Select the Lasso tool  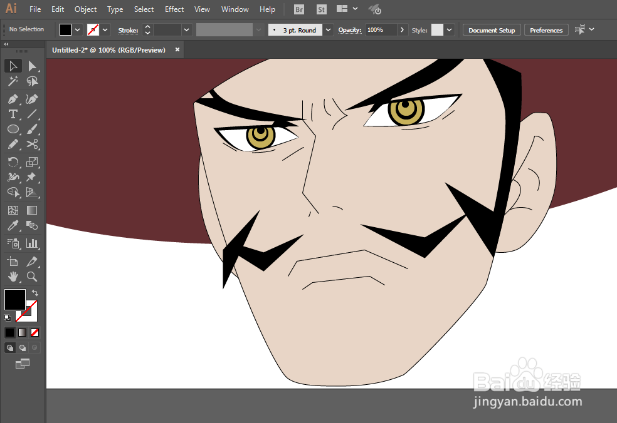(x=32, y=81)
